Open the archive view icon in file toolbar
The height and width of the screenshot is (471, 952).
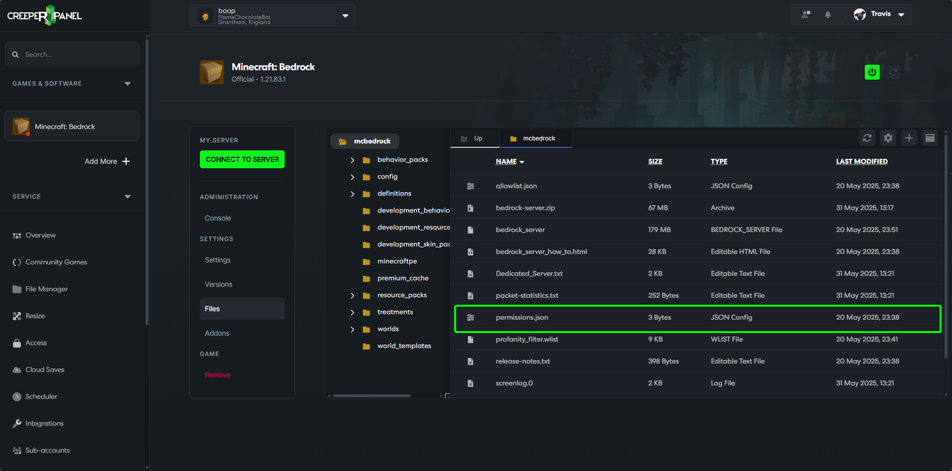[x=930, y=138]
